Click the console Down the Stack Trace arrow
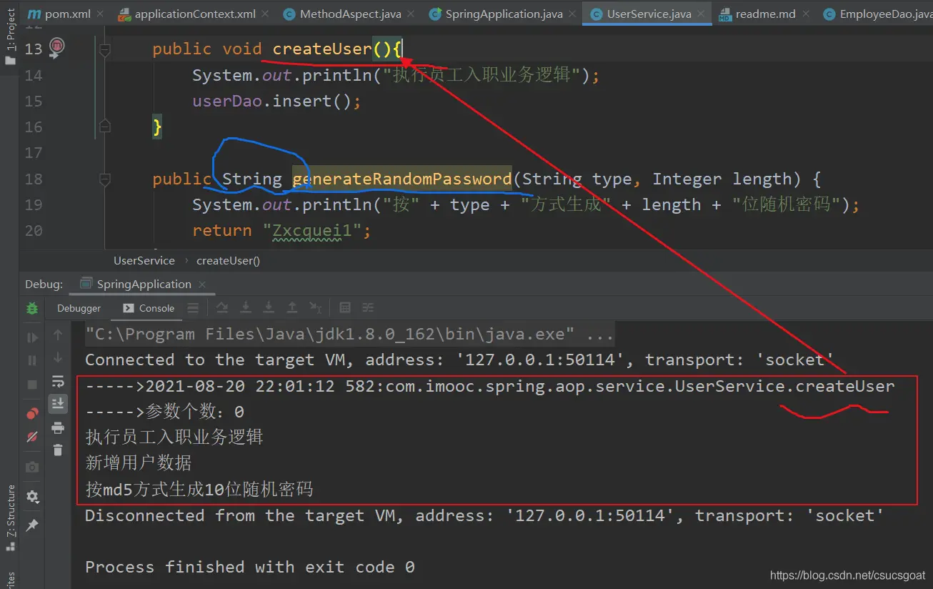Image resolution: width=933 pixels, height=589 pixels. 58,357
